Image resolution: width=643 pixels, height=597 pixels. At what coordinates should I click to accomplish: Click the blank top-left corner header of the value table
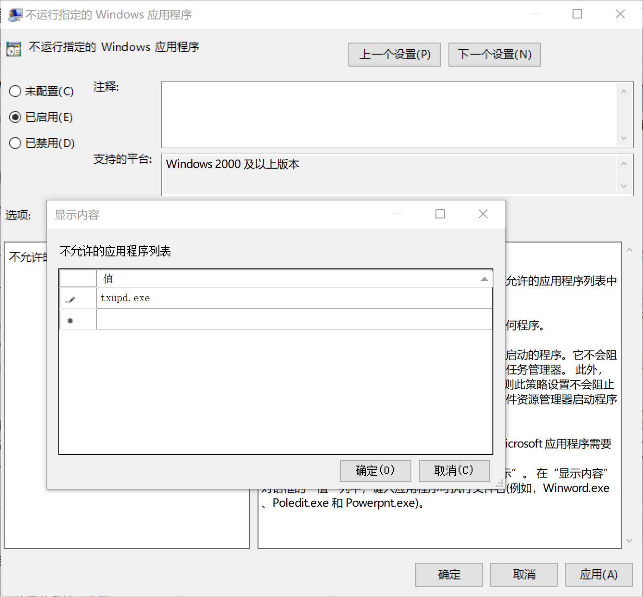(x=78, y=279)
